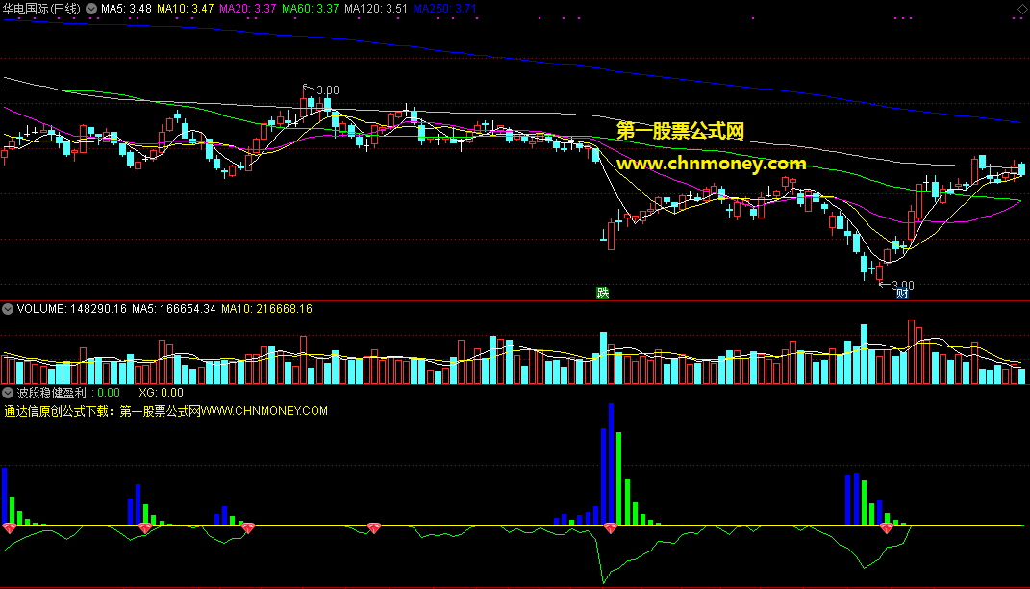
Task: Click the rightmost diamond signal marker
Action: pos(886,527)
